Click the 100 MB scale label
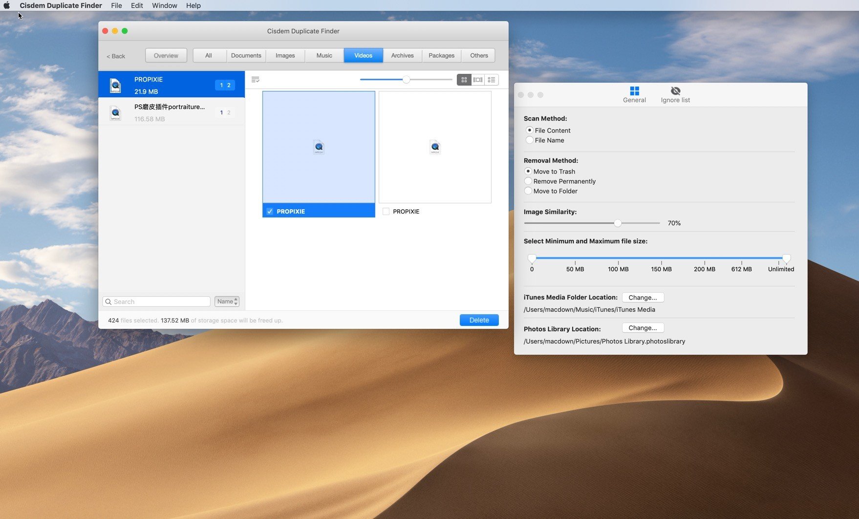Screen dimensions: 859x519 (x=618, y=269)
